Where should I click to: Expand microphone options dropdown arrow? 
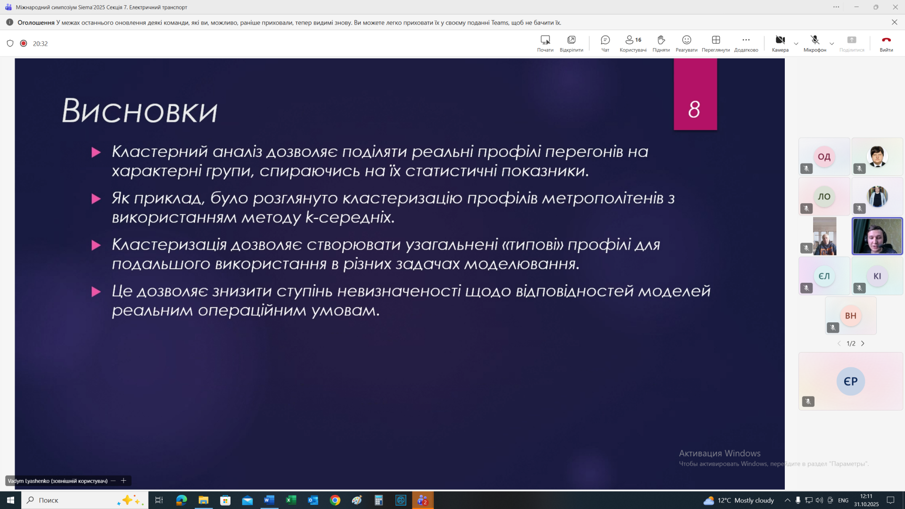[832, 44]
